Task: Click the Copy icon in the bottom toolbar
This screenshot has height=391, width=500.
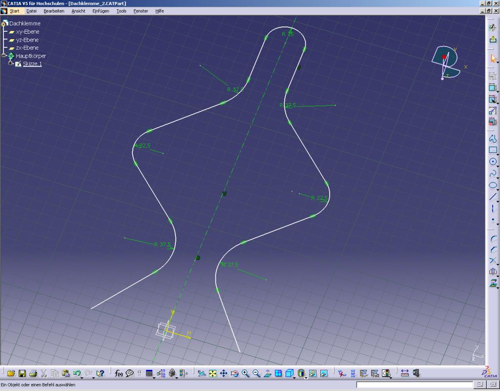Action: (x=55, y=373)
